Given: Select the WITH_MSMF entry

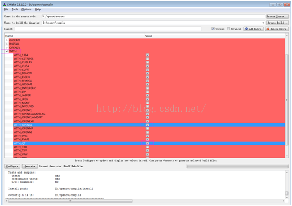Looking at the screenshot, I should tap(21, 103).
